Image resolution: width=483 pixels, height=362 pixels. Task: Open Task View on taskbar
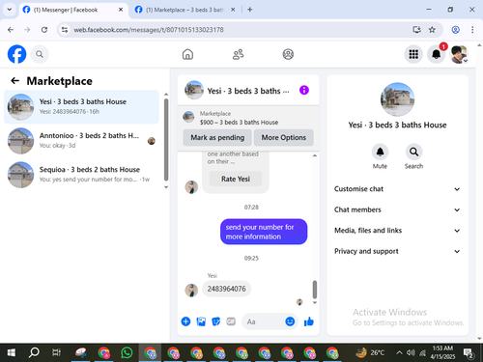point(56,352)
